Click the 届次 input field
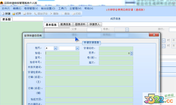 116,63
